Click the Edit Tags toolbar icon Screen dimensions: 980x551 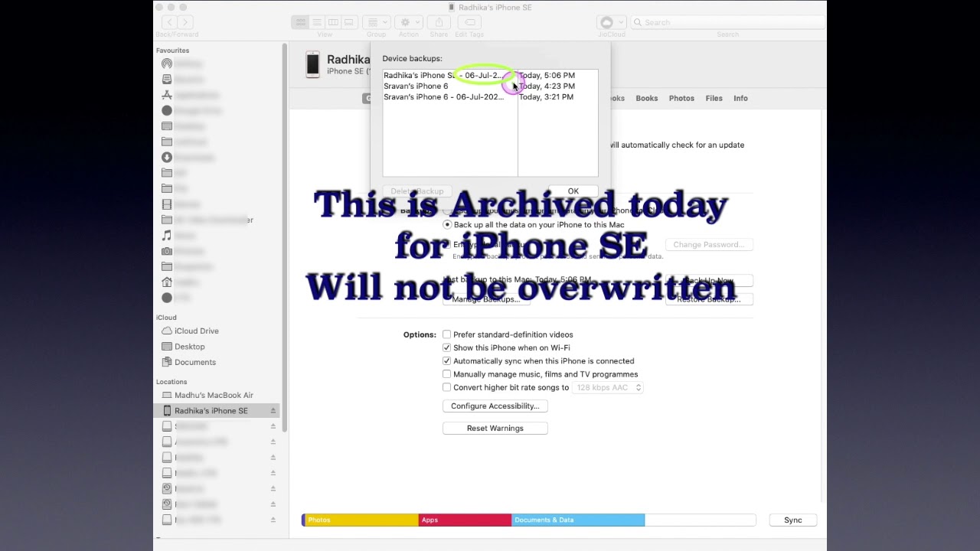(x=469, y=22)
